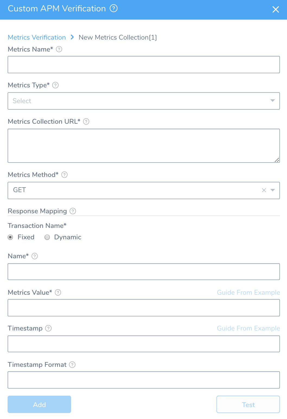The height and width of the screenshot is (419, 287).
Task: Click Guide From Example for Timestamp
Action: (248, 328)
